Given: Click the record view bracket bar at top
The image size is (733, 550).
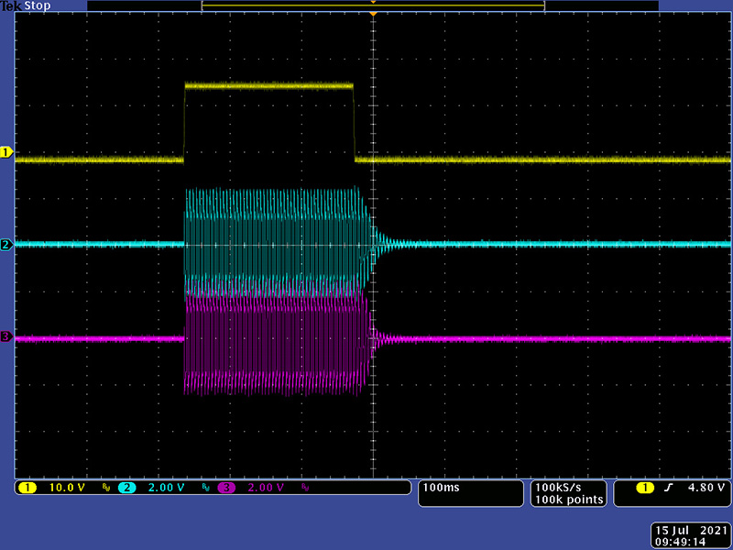Looking at the screenshot, I should 373,5.
